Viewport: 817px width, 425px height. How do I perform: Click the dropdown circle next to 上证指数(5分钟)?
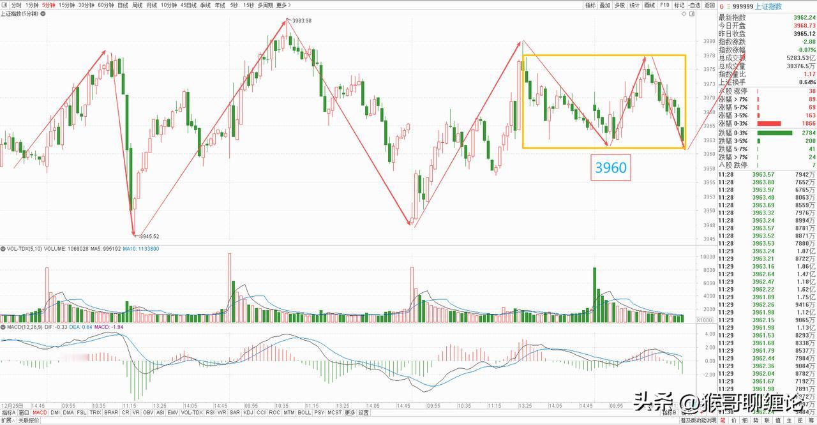tap(43, 14)
